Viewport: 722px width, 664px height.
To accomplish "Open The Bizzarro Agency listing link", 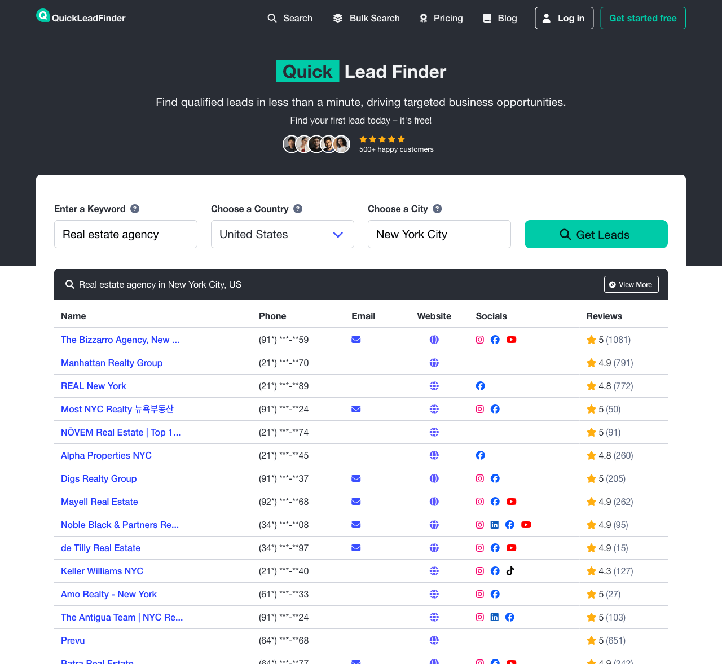I will (120, 340).
